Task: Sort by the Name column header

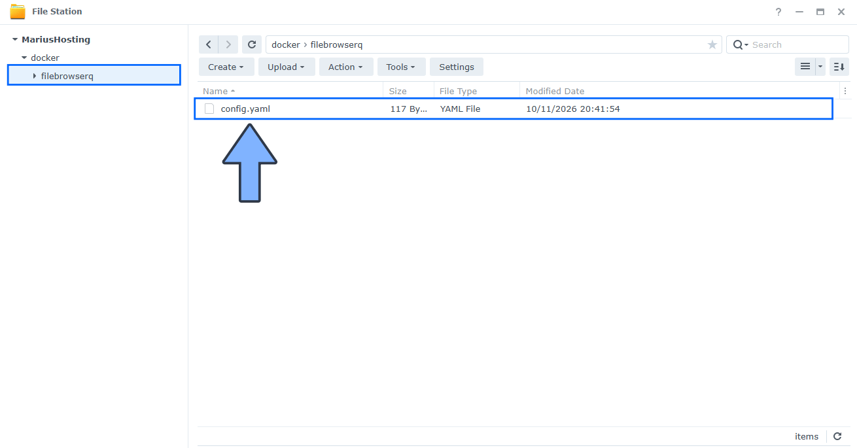Action: coord(290,91)
